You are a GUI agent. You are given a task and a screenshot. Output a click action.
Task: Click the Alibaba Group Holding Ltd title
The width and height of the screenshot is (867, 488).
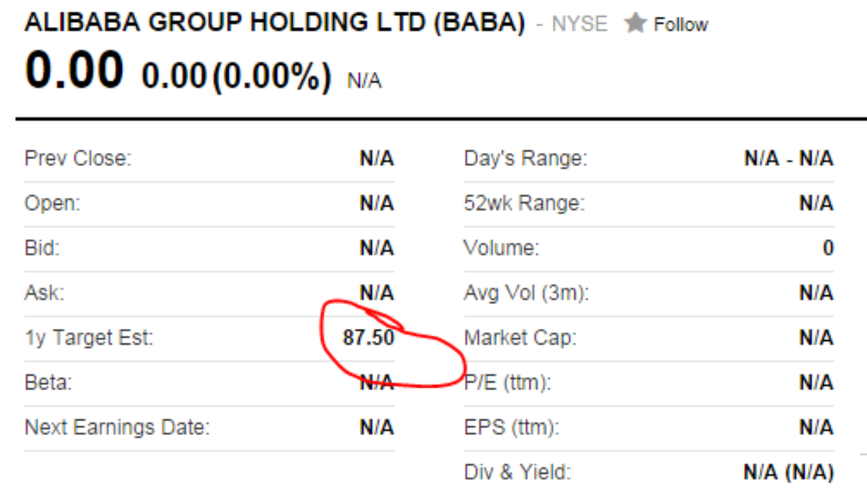274,24
